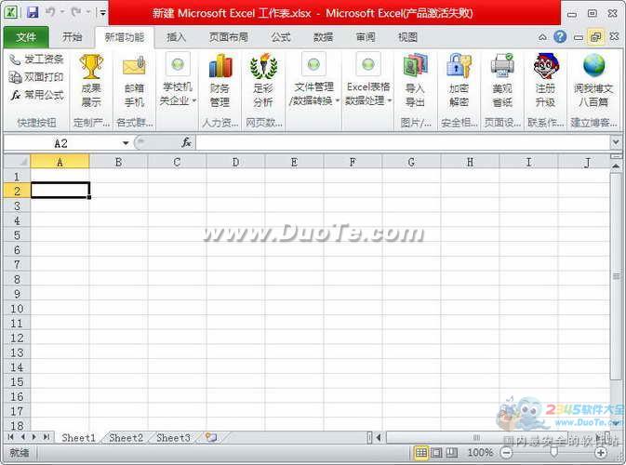Click the 双面打印 quick button
The width and height of the screenshot is (626, 465).
pos(36,77)
